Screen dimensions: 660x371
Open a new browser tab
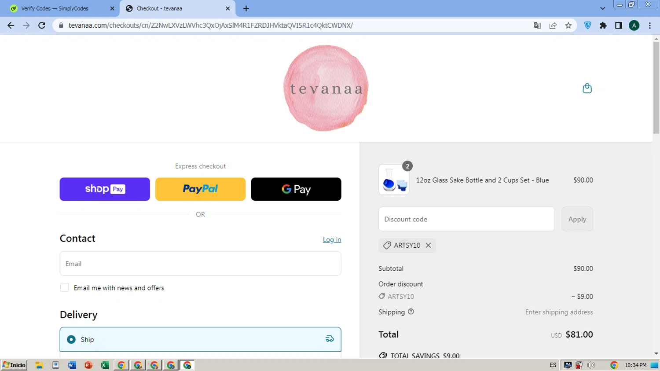[x=246, y=8]
